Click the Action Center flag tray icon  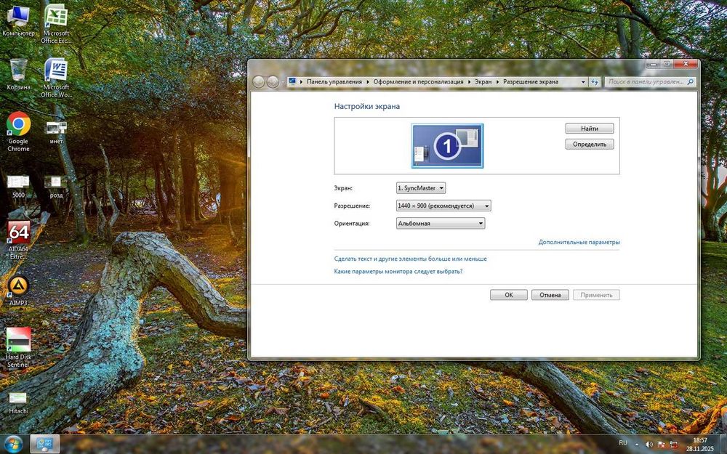[x=662, y=445]
